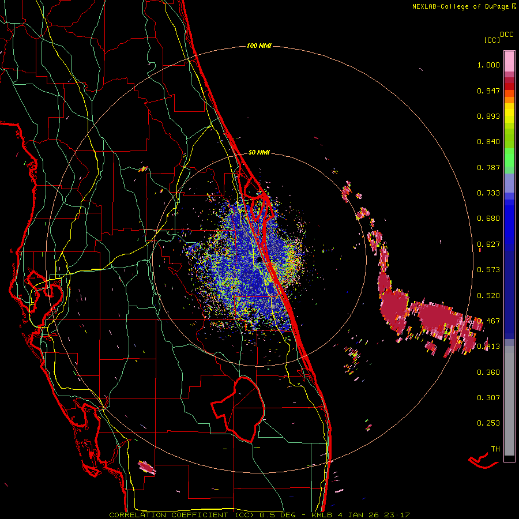Select the DCC product label
The width and height of the screenshot is (519, 519).
click(507, 35)
